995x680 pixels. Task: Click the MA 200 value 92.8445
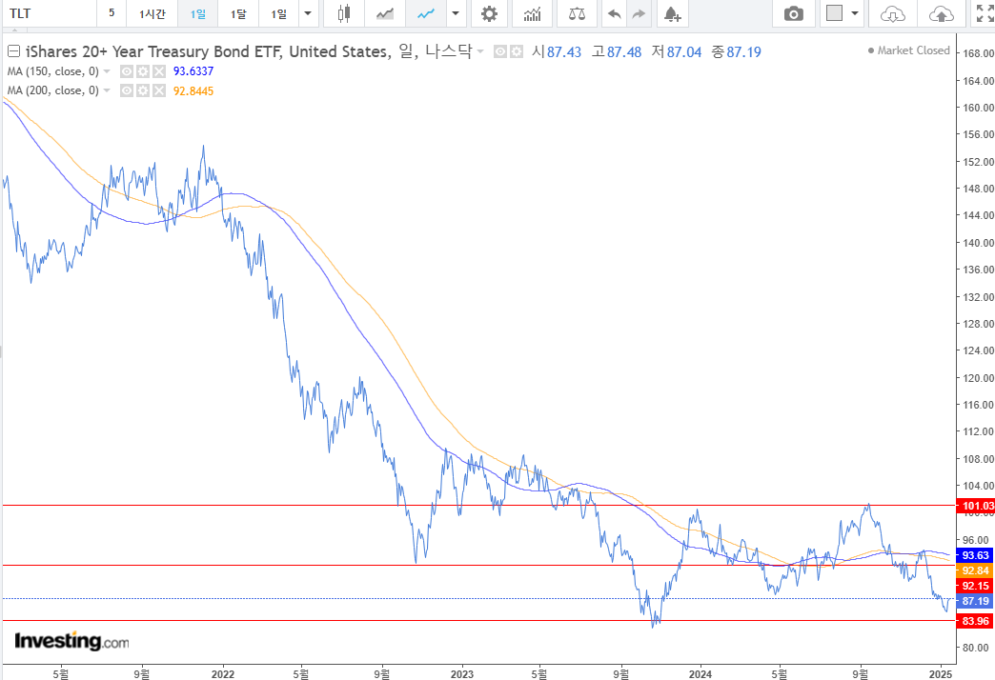(x=193, y=90)
